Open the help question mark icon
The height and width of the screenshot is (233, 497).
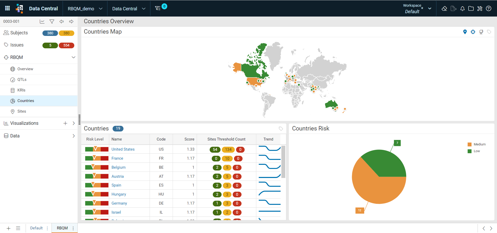point(488,9)
